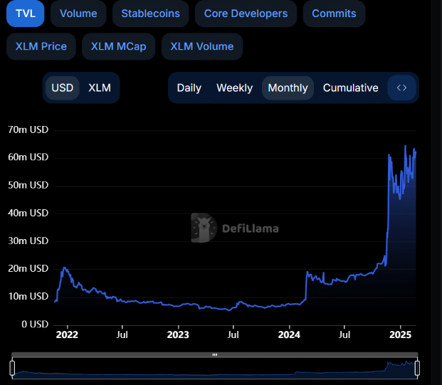This screenshot has width=442, height=385.
Task: Select the Monthly grouping
Action: [288, 88]
